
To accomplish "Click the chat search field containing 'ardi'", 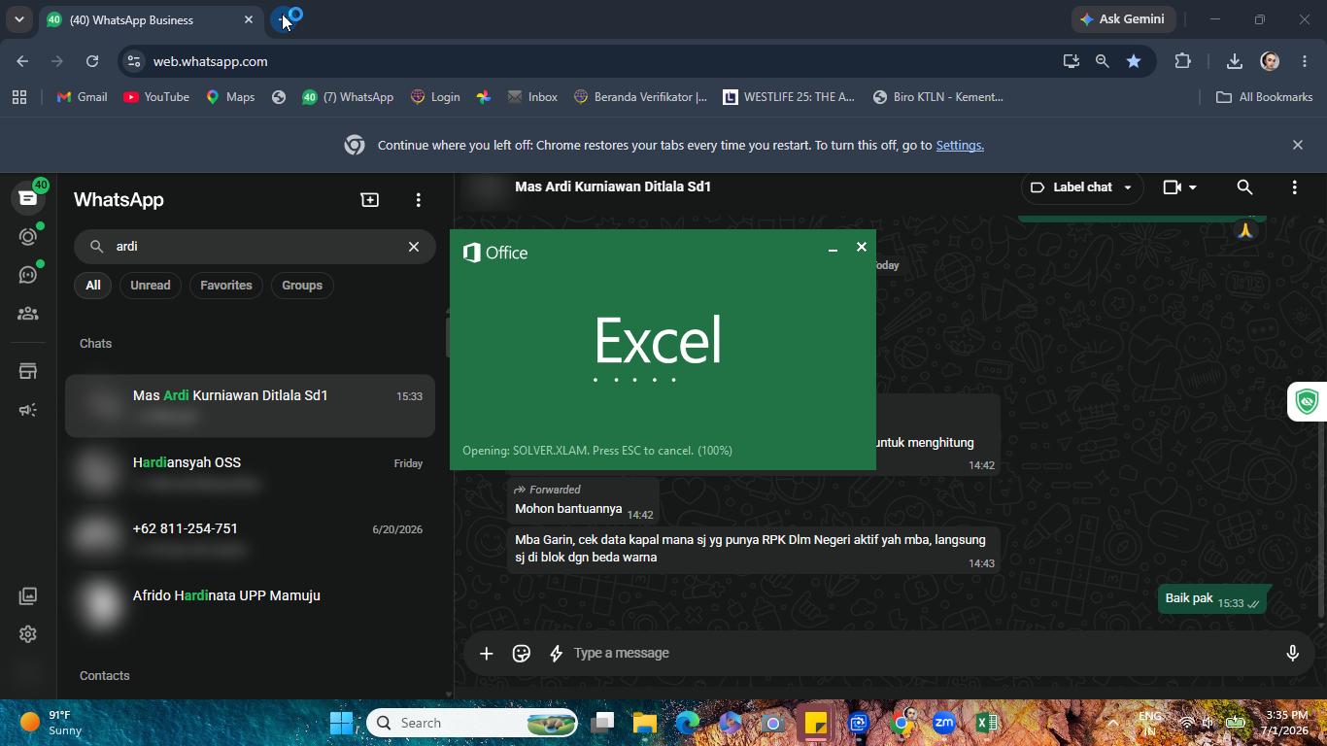I will coord(255,247).
